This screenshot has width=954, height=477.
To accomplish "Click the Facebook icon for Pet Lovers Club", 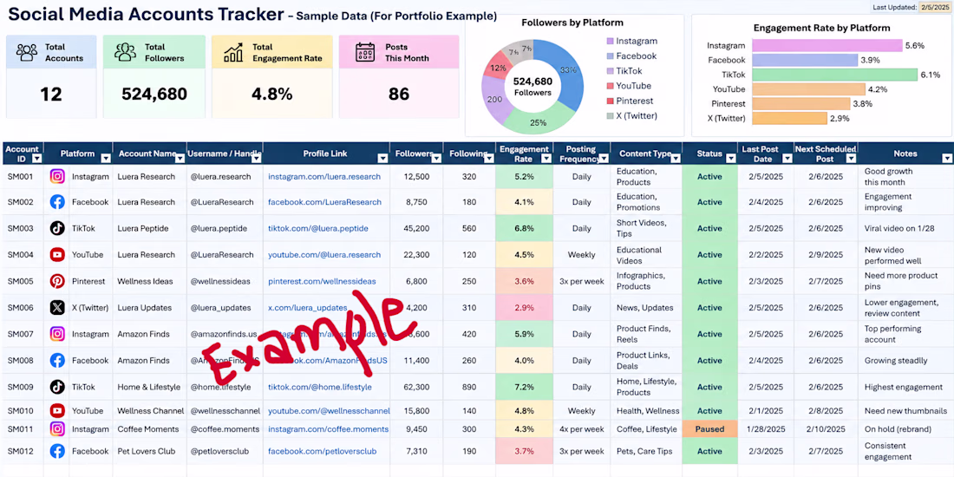I will (57, 452).
